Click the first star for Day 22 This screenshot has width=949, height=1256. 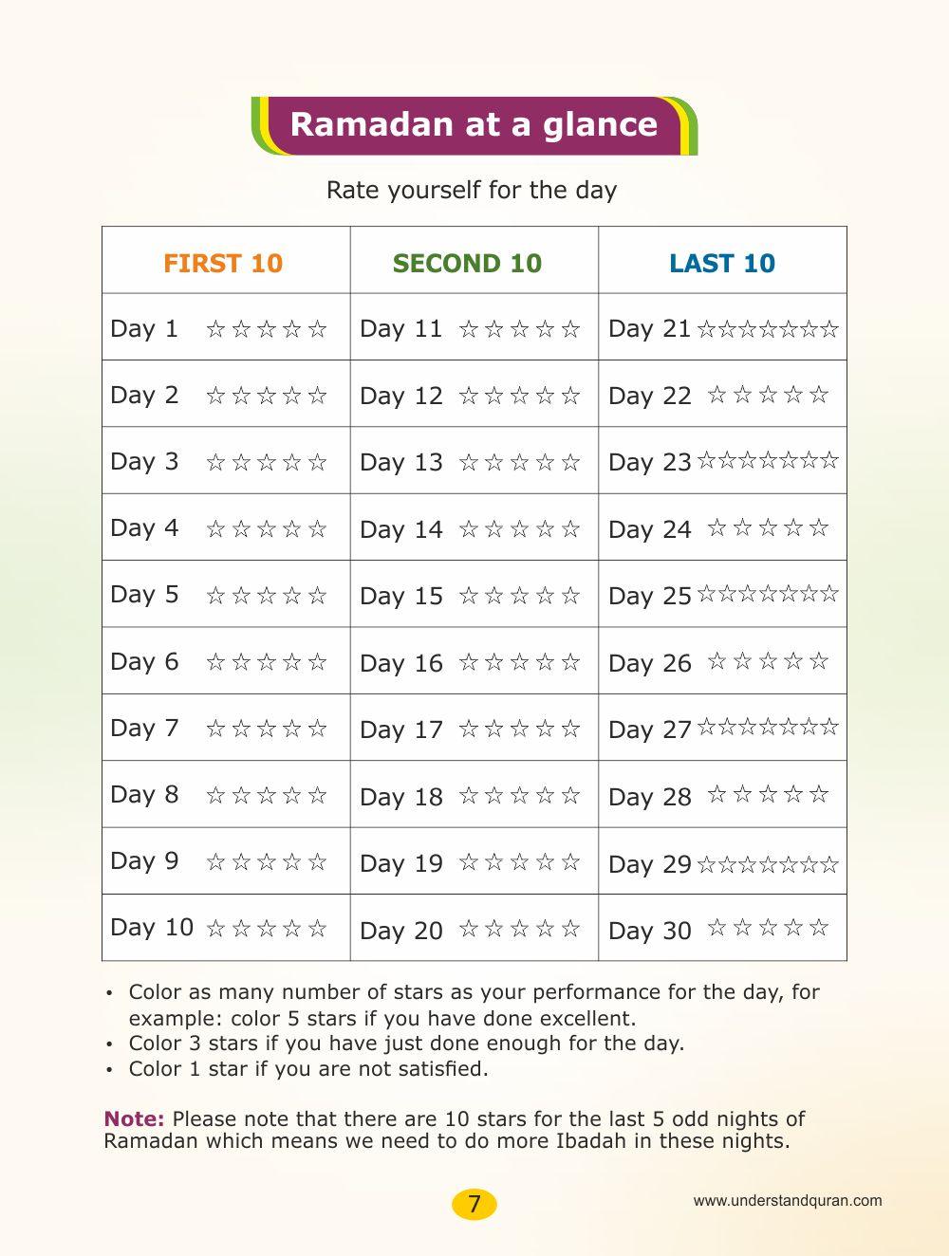[x=717, y=395]
